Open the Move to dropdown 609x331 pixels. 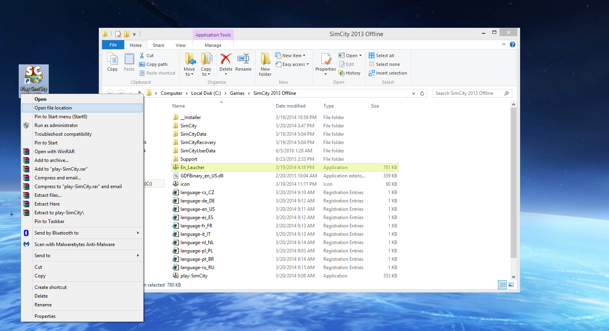(190, 64)
